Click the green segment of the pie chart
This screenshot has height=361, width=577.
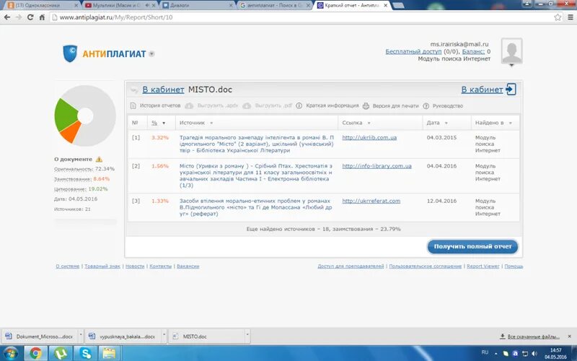[66, 114]
